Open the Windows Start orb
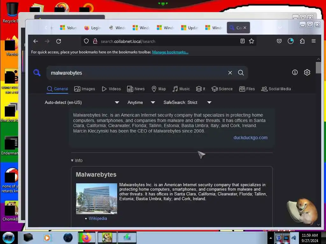This screenshot has width=326, height=244. click(8, 238)
